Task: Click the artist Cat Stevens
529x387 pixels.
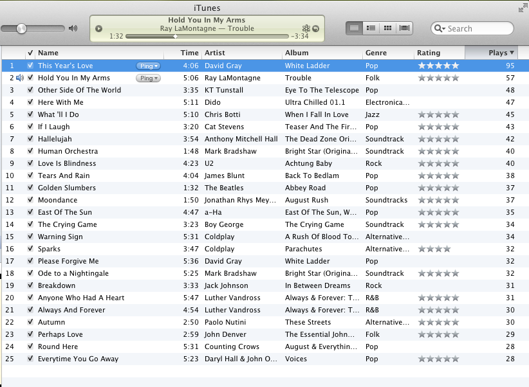Action: point(225,127)
